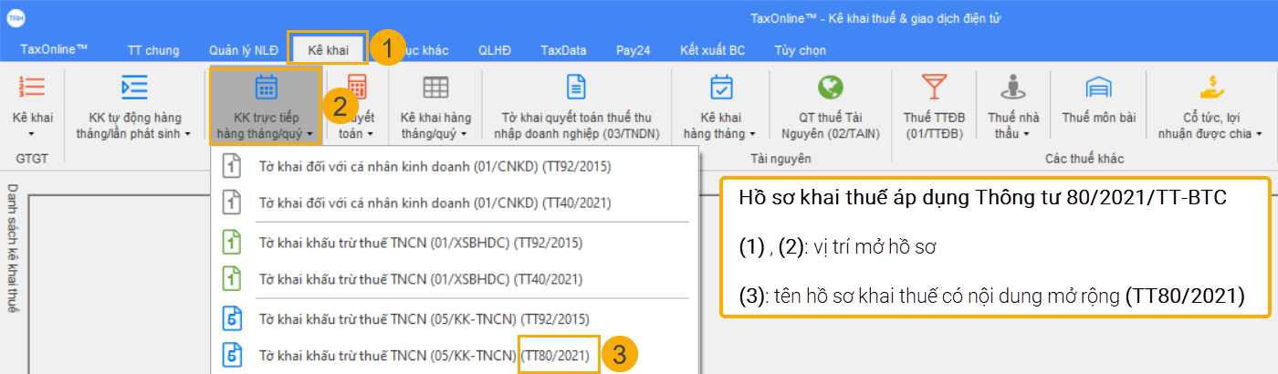Switch to the Kê khai ribbon tab

point(328,50)
